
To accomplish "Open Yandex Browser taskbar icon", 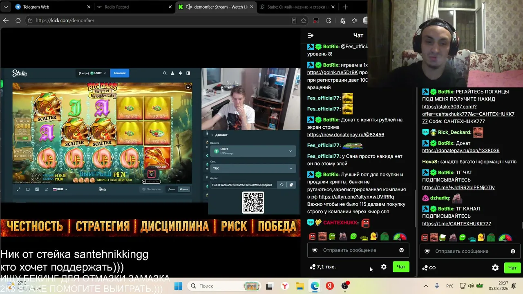I will point(284,286).
